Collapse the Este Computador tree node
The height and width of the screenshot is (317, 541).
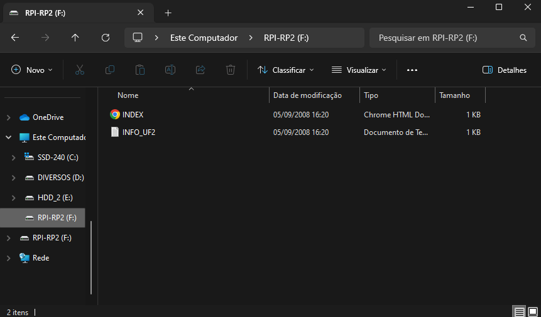point(8,137)
